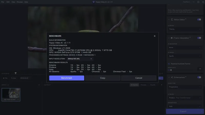Click the Preview button behind the dialog

161,78
